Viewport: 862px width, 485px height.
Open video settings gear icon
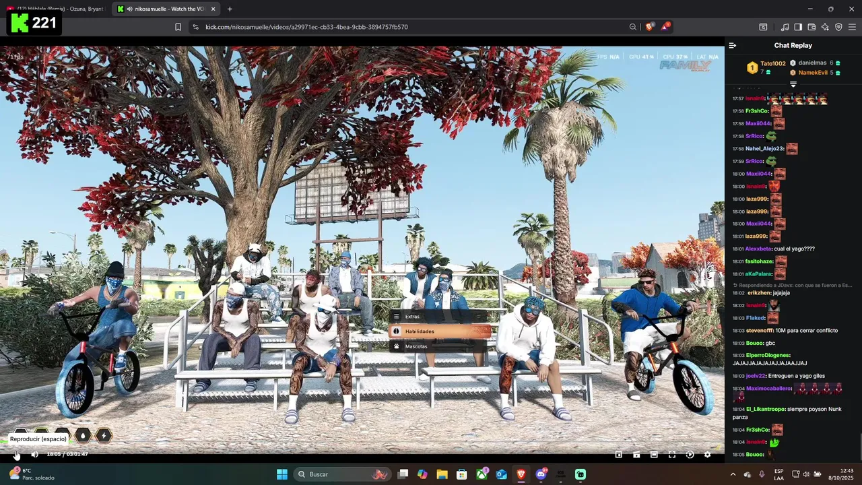click(707, 455)
